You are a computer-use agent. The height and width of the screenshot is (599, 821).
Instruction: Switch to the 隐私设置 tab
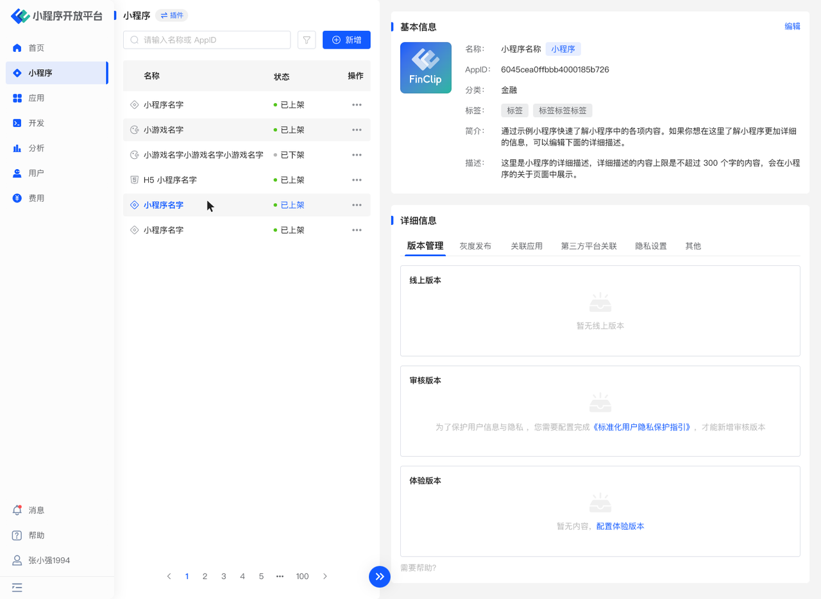point(650,246)
